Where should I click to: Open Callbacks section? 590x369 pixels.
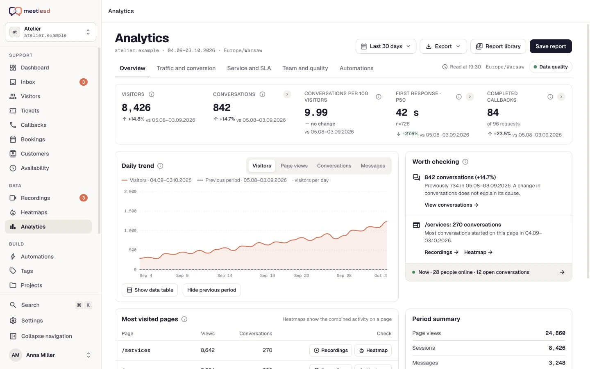pyautogui.click(x=48, y=125)
